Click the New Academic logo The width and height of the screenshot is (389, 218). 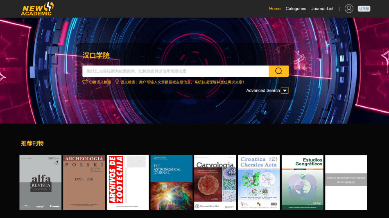point(37,9)
